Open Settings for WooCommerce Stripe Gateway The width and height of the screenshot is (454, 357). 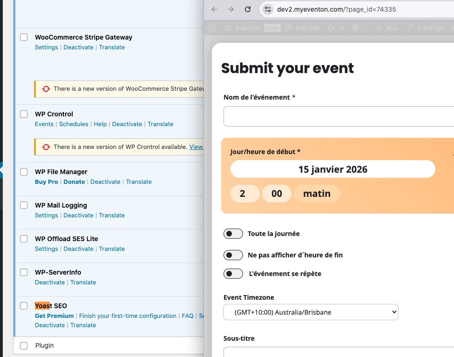46,47
